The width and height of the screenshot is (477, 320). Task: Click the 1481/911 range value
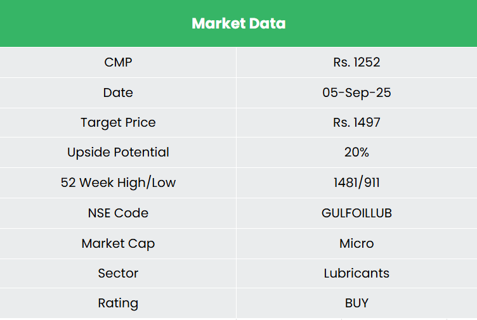click(356, 182)
